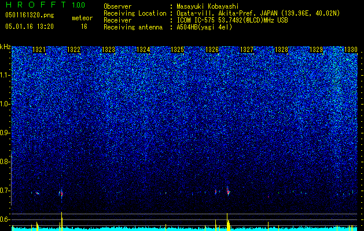Click the 1330 time marker
Viewport: 364px width, 231px height.
tap(351, 50)
